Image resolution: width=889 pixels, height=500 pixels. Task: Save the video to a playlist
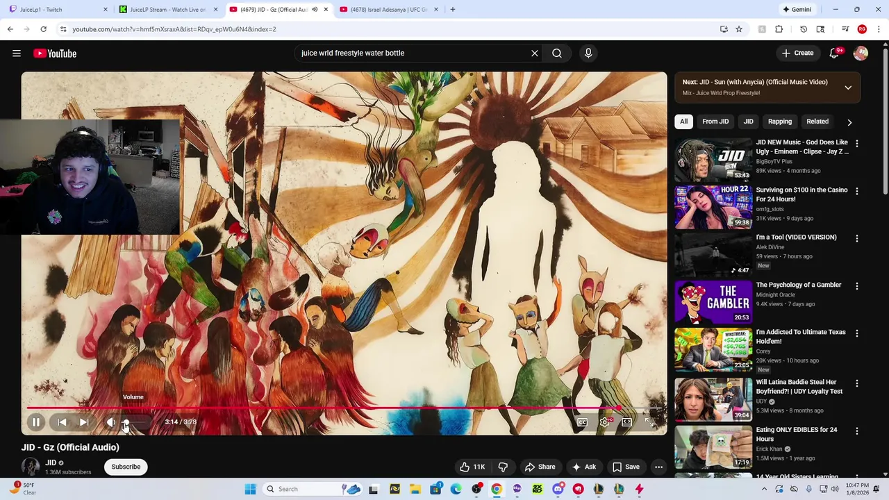tap(626, 467)
